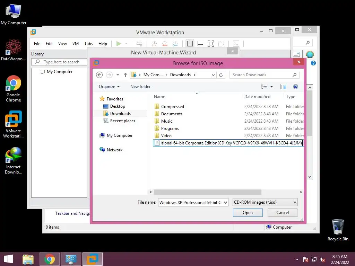
Task: Open the My Computer desktop icon
Action: [x=14, y=14]
